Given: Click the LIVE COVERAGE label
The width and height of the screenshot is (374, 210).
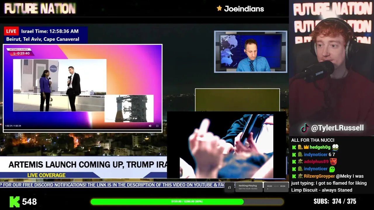Looking at the screenshot, I should click(46, 175).
